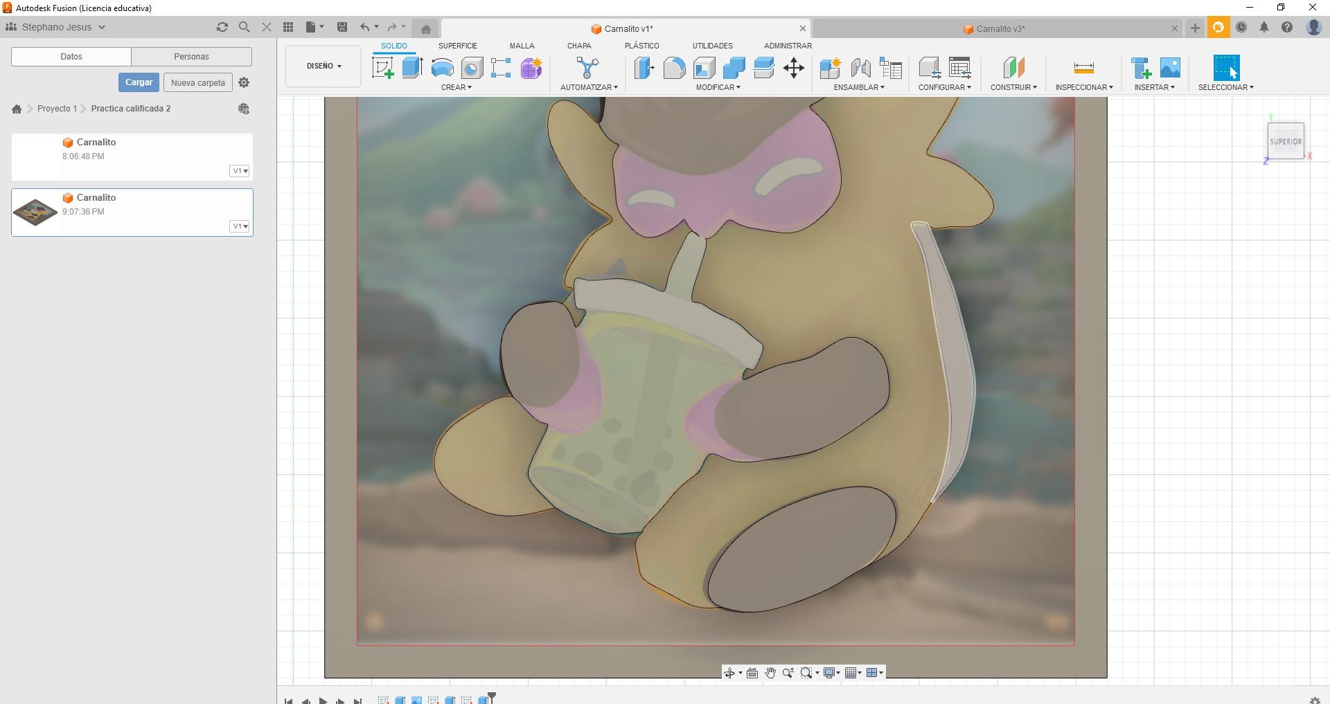The height and width of the screenshot is (704, 1330).
Task: Click the Nueva carpeta button
Action: click(198, 82)
